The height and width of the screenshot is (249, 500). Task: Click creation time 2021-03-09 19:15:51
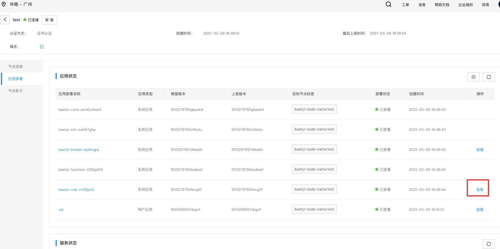point(427,210)
